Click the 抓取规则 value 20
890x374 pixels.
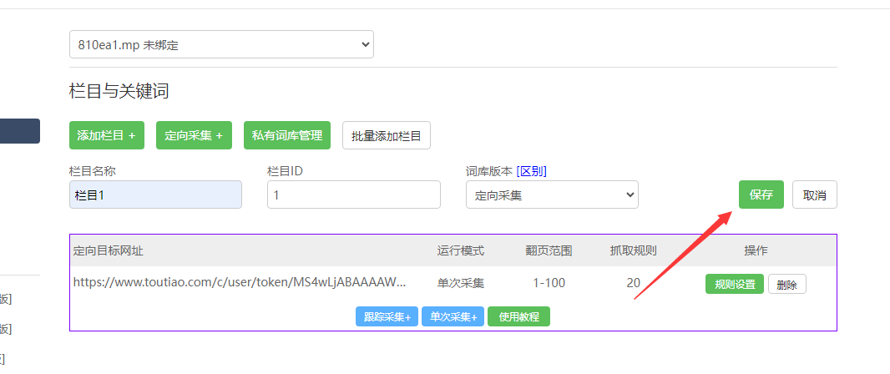(633, 283)
